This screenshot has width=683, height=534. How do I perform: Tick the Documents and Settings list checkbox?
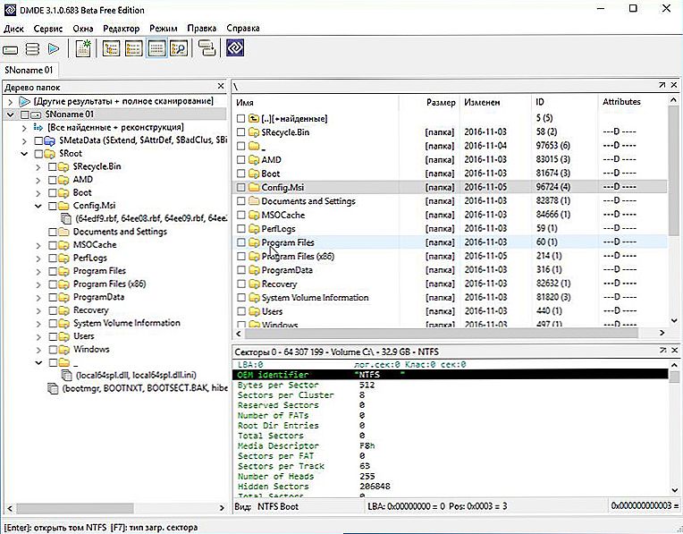coord(240,201)
